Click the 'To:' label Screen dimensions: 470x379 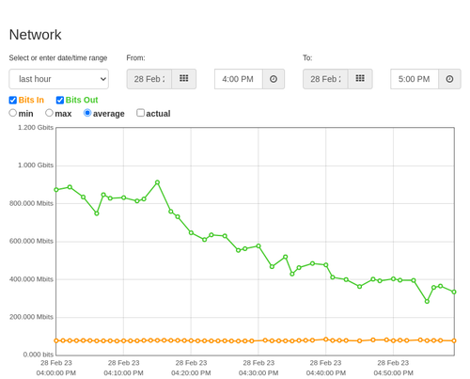click(x=307, y=58)
